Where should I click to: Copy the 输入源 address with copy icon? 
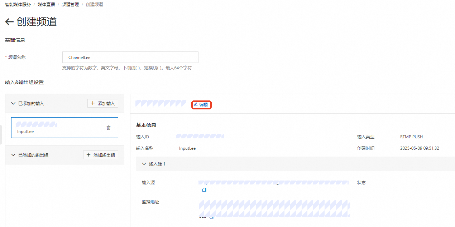pyautogui.click(x=204, y=190)
